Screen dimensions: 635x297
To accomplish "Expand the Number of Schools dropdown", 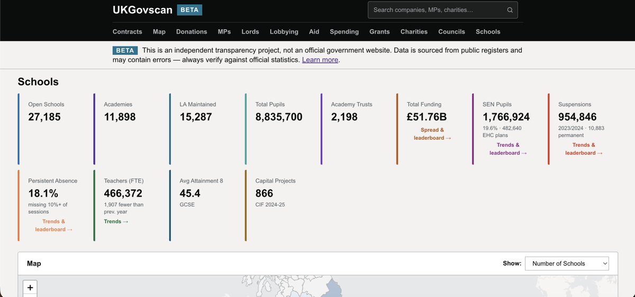I will 567,264.
